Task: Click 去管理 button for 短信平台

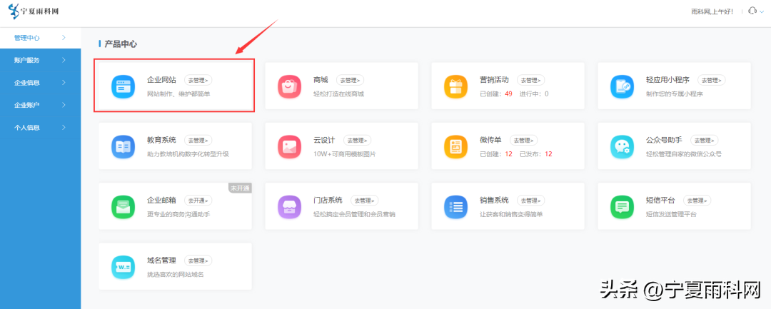Action: (x=697, y=201)
